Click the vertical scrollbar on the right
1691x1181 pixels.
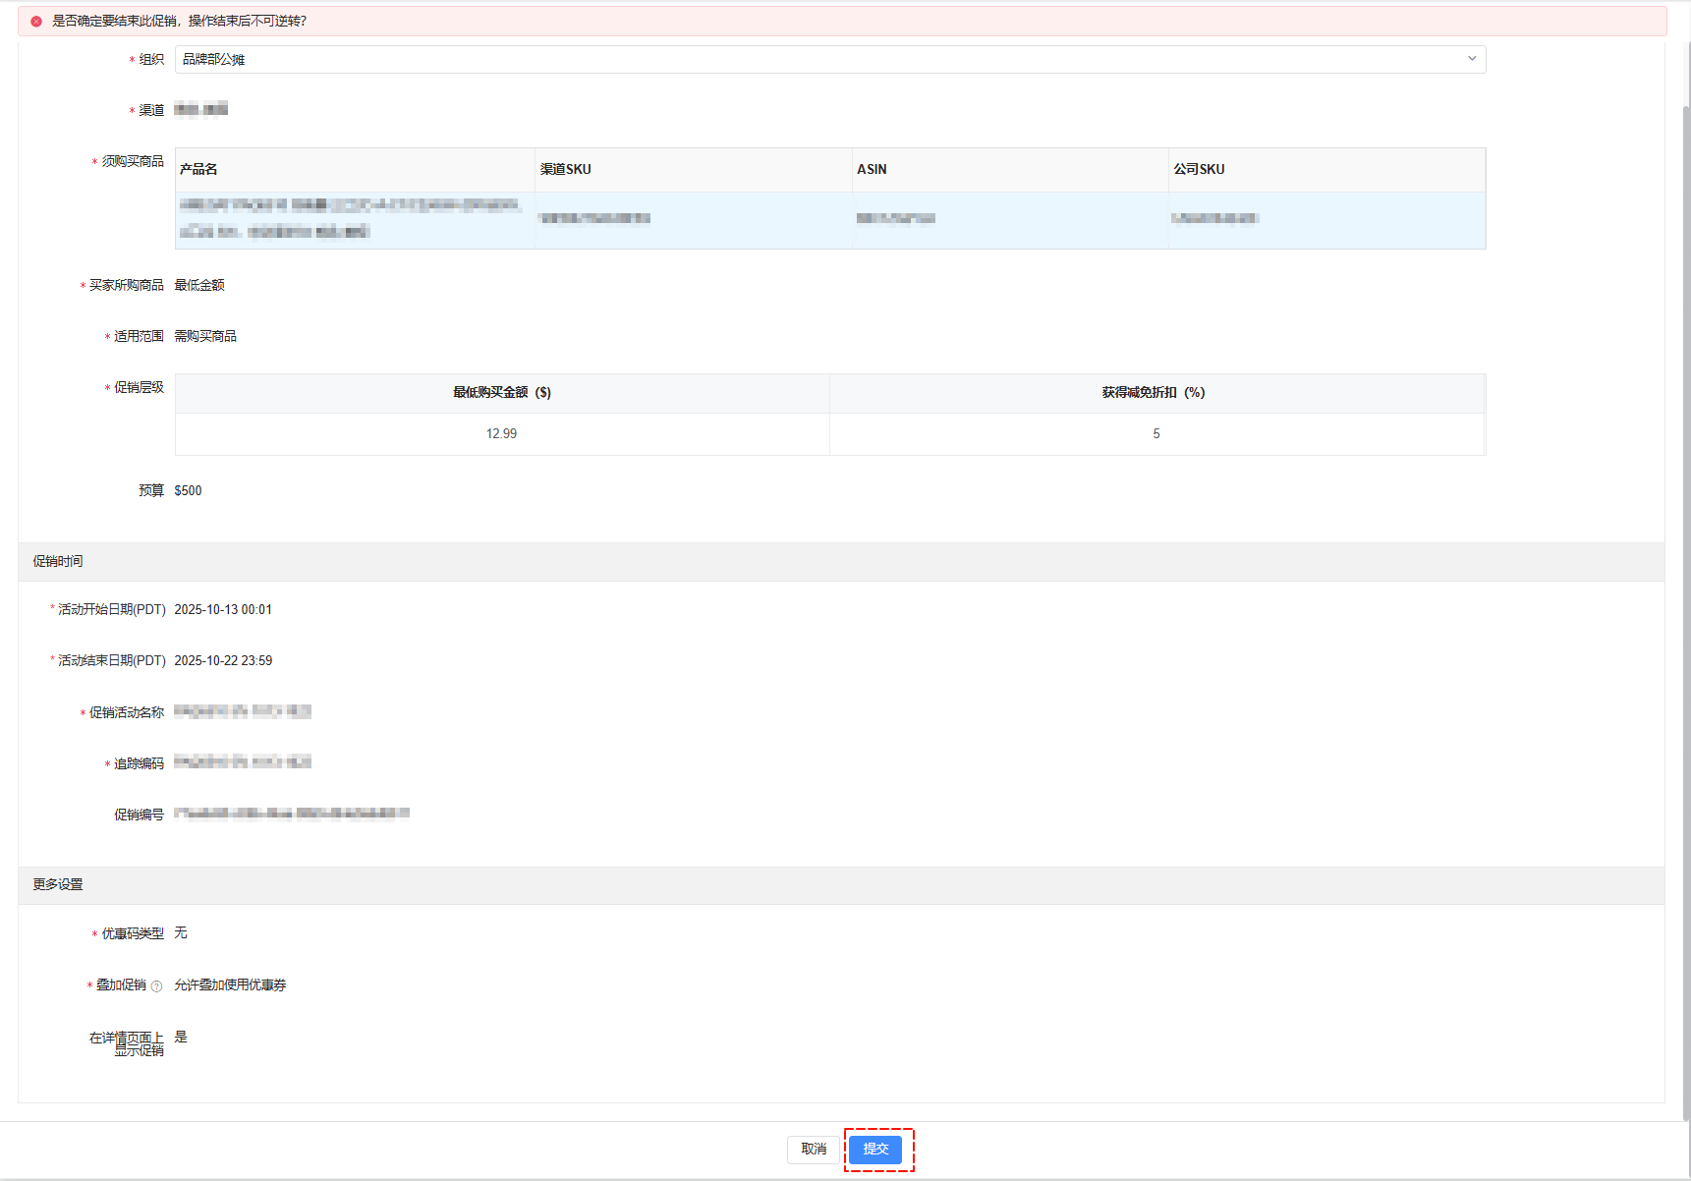click(x=1685, y=590)
